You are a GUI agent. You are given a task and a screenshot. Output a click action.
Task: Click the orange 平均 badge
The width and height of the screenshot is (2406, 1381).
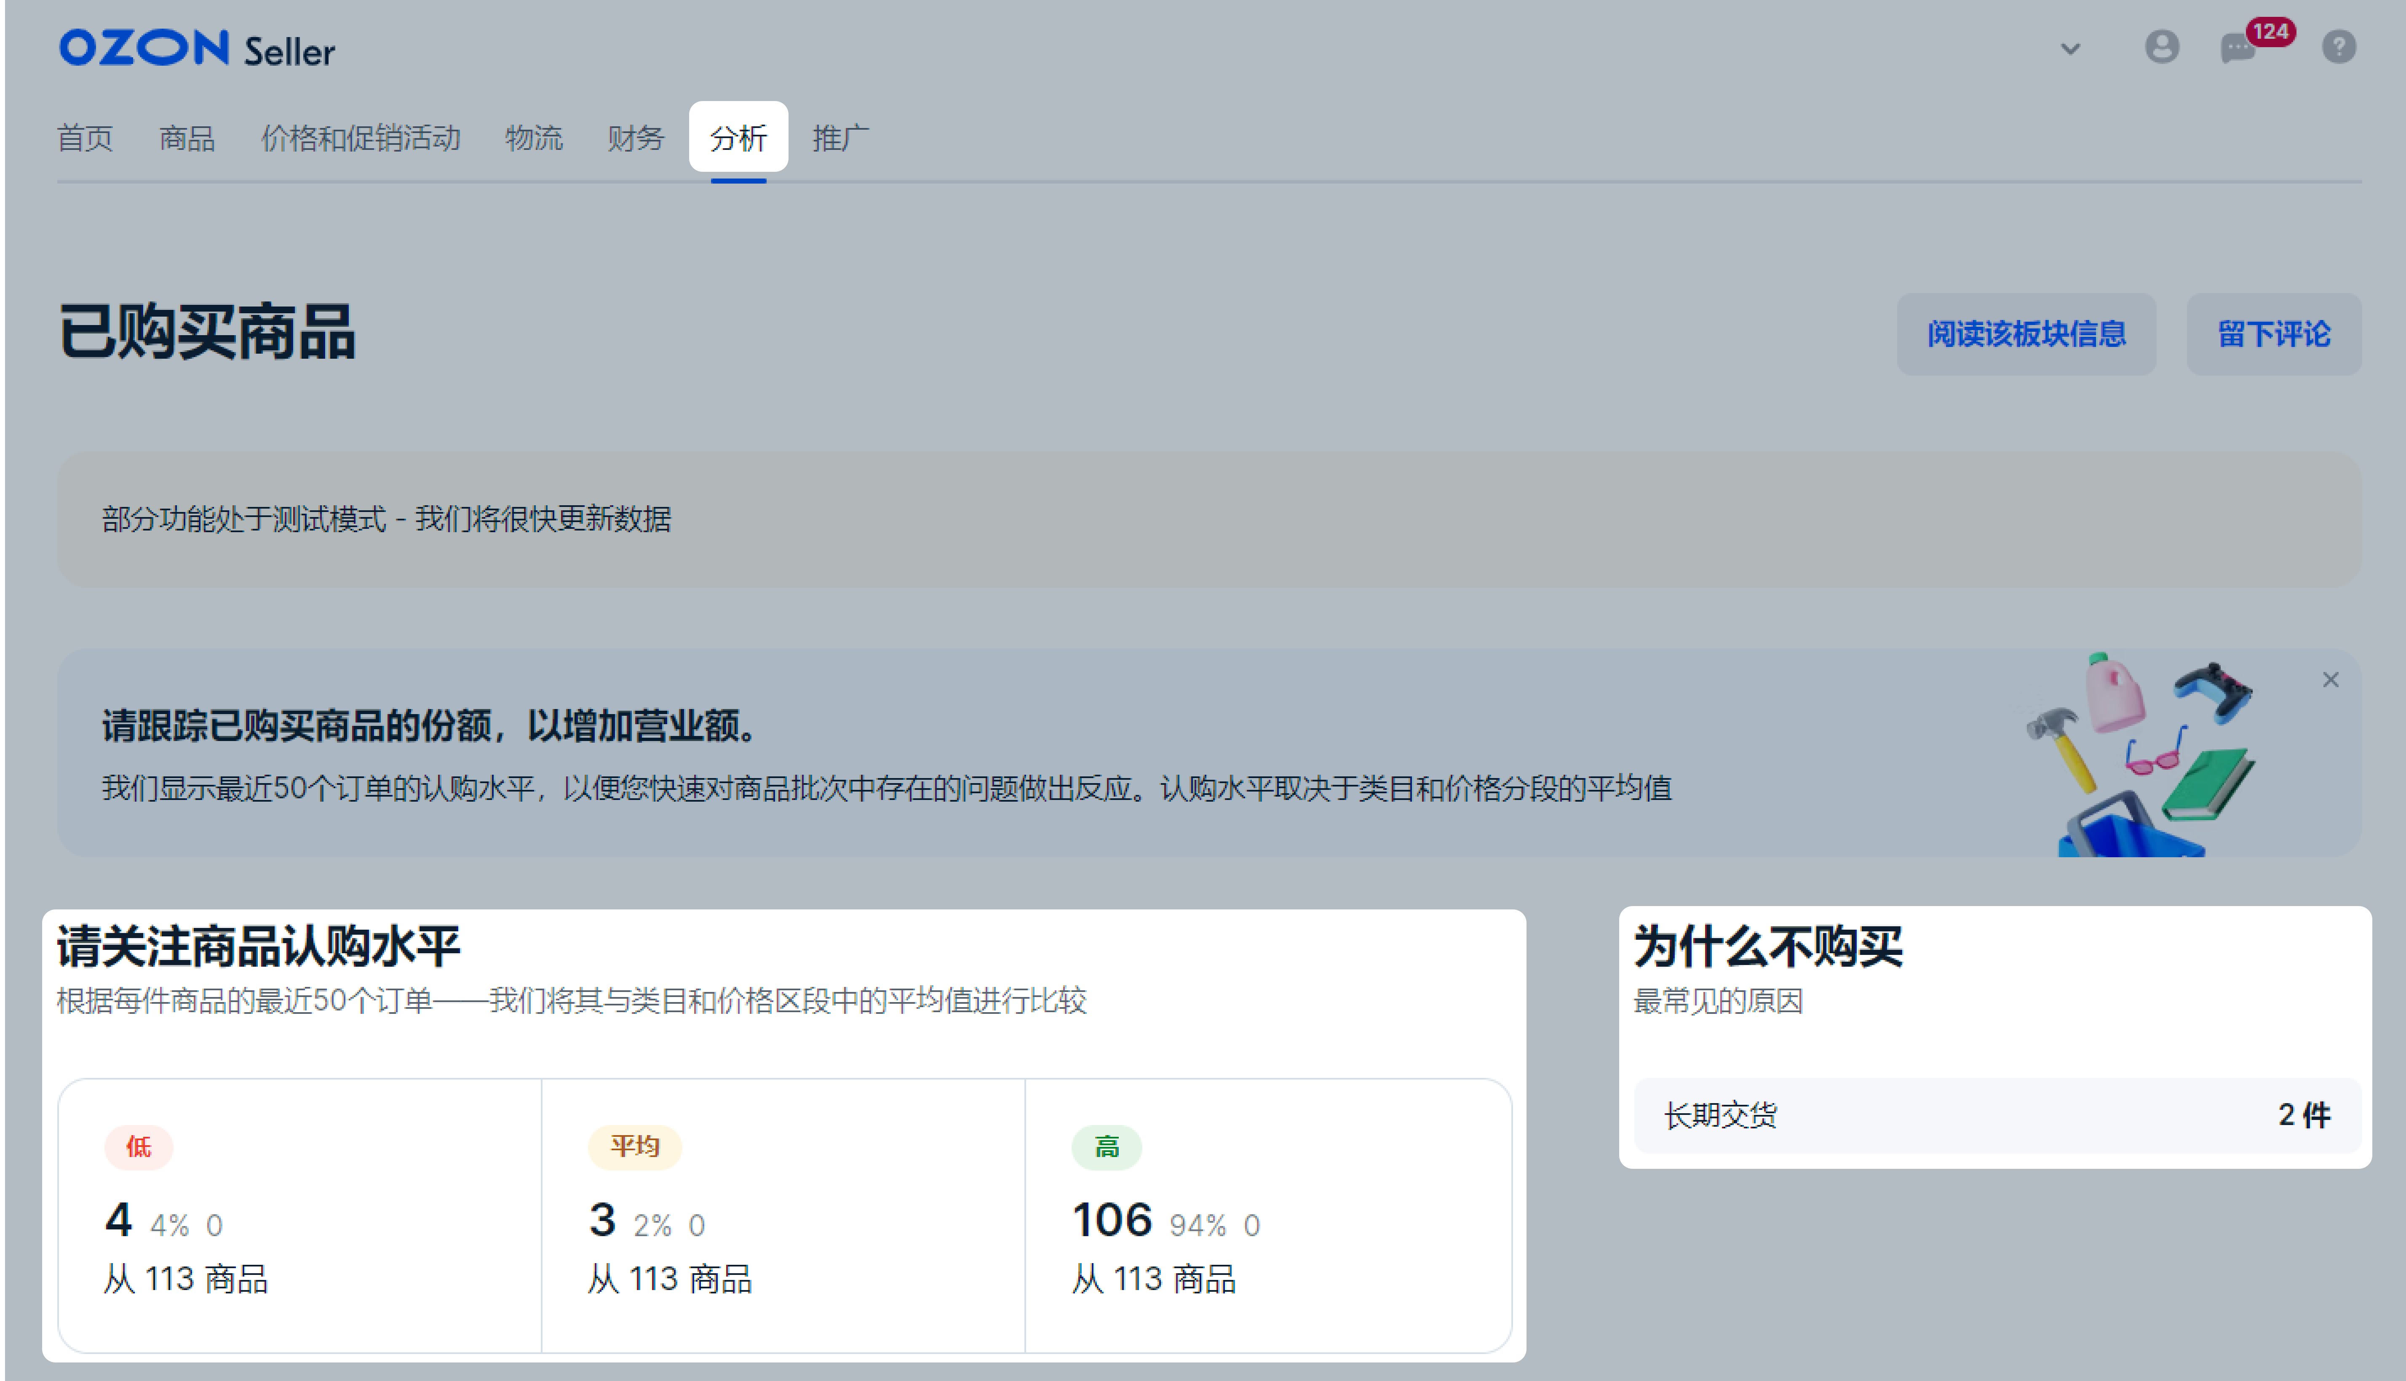click(635, 1148)
